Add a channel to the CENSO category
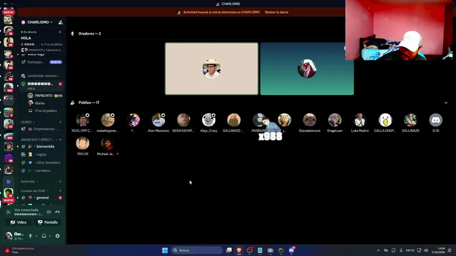This screenshot has width=456, height=256. 60,122
